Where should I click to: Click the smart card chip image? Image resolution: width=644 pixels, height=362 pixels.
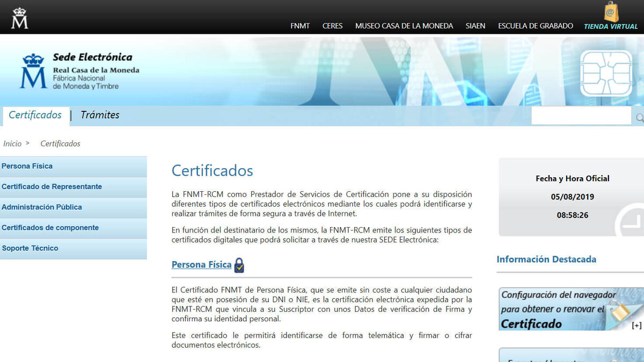pos(606,73)
